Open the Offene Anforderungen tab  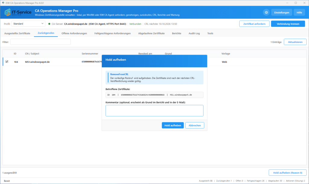(74, 33)
